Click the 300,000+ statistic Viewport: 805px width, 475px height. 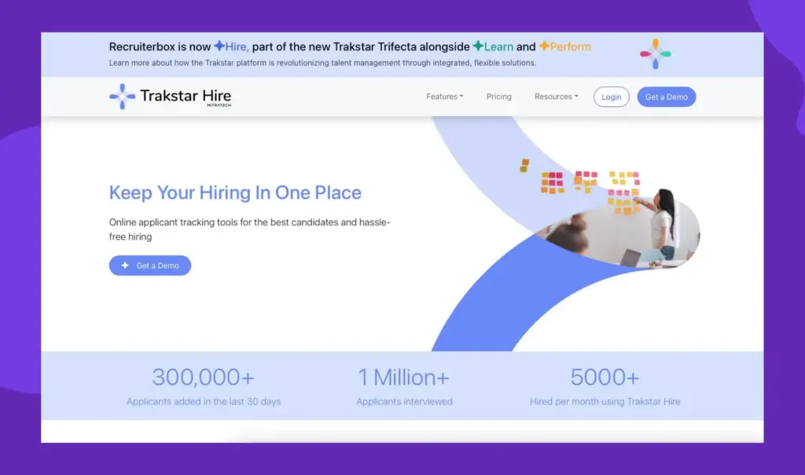(204, 378)
